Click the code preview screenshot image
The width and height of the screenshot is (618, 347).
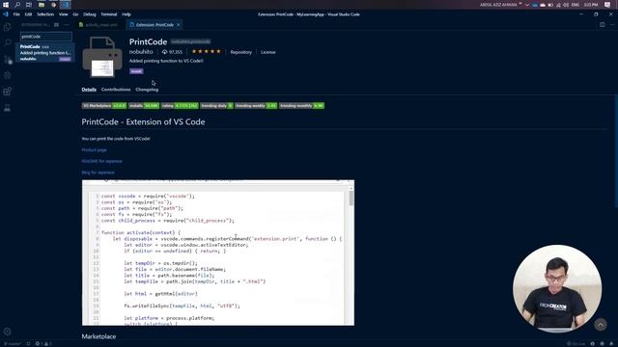(x=218, y=253)
